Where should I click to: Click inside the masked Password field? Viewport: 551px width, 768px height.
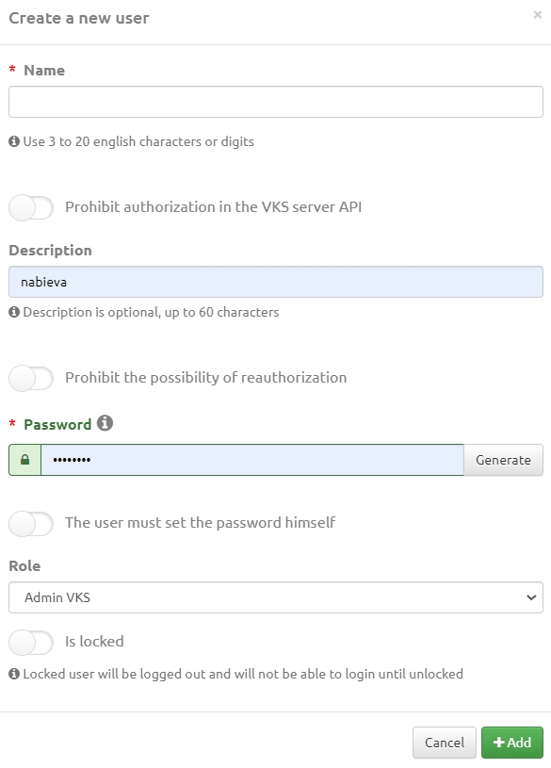tap(252, 460)
